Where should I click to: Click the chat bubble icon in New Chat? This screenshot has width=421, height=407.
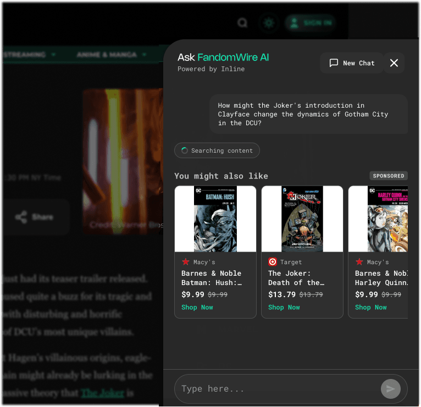tap(334, 63)
